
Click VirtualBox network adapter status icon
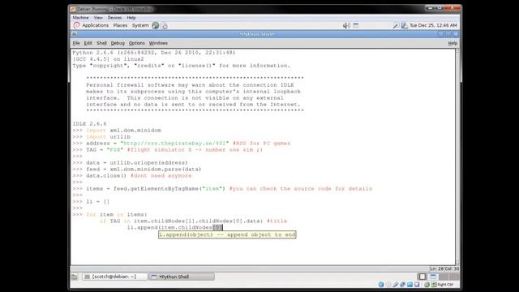[402, 285]
